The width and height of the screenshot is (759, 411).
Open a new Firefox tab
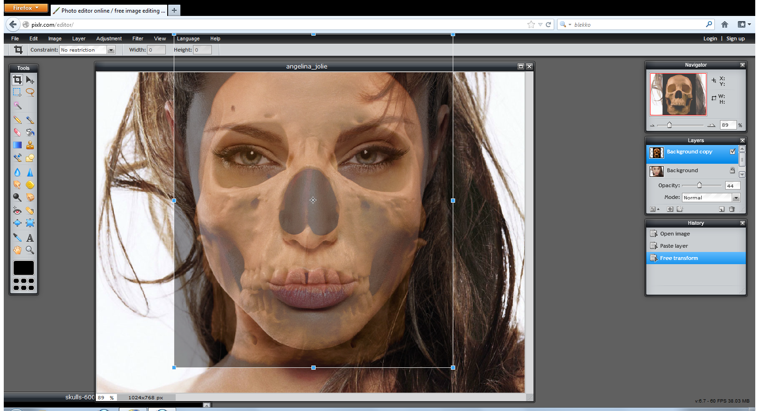tap(174, 10)
